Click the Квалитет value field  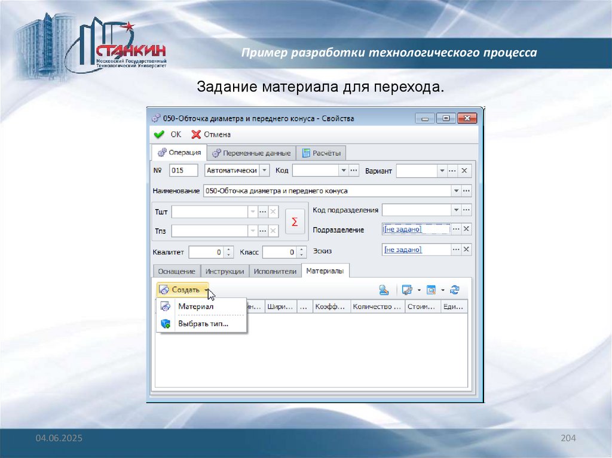tap(207, 253)
